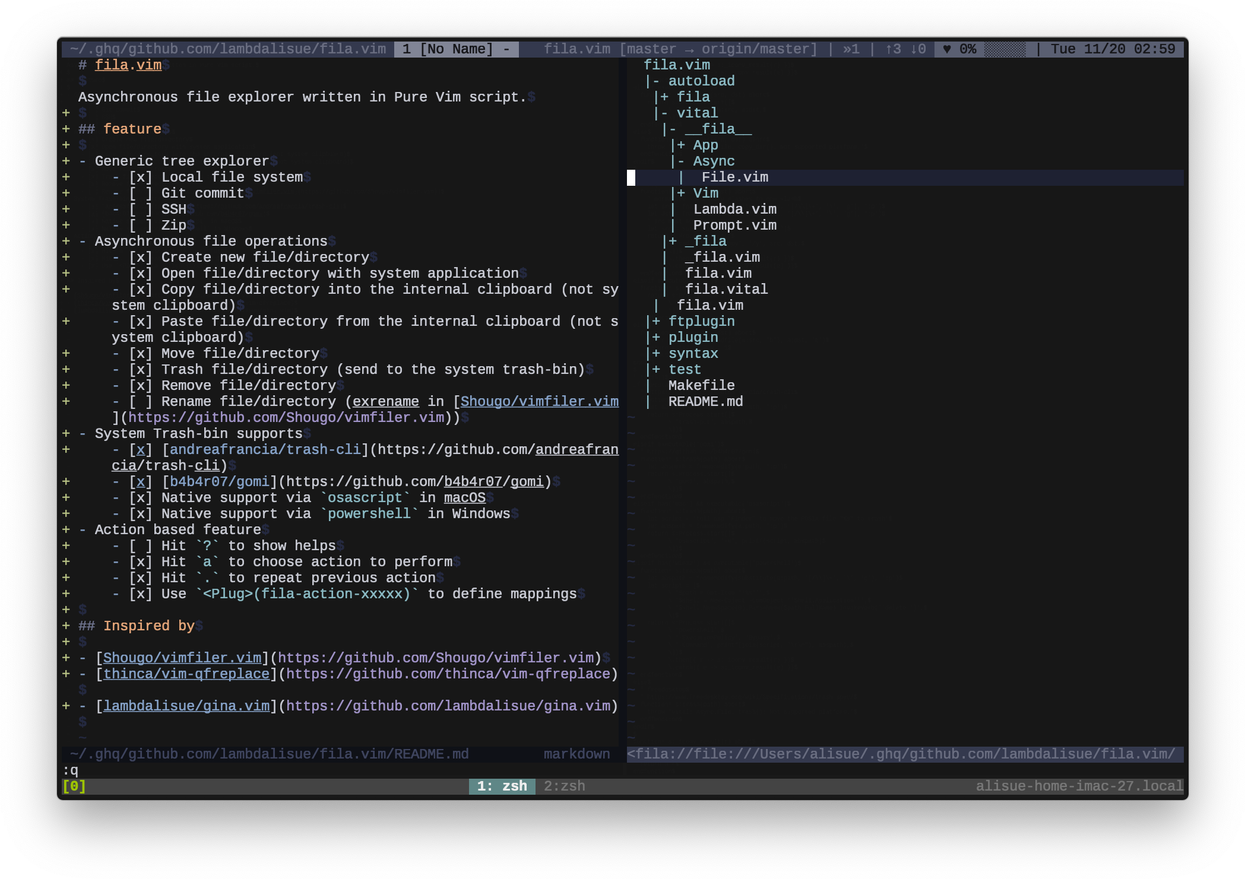Toggle the 'Git commit' checkbox
Image resolution: width=1245 pixels, height=879 pixels.
pos(141,193)
